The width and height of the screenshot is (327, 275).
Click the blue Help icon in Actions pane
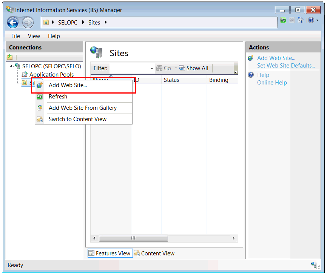tap(251, 75)
